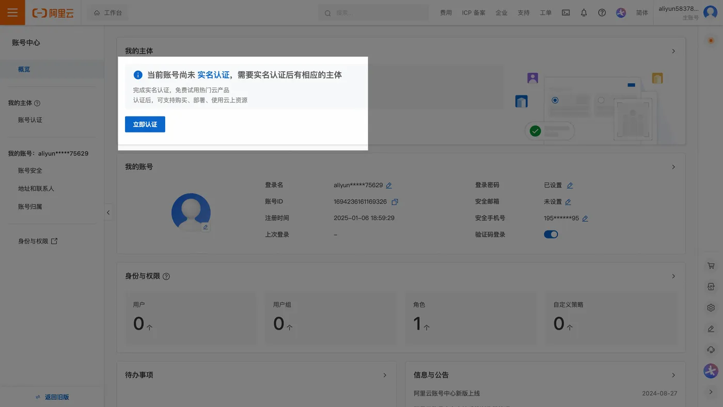The image size is (723, 407).
Task: Open the customer service headset icon
Action: tap(711, 350)
